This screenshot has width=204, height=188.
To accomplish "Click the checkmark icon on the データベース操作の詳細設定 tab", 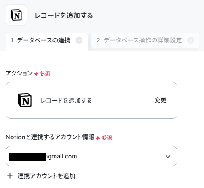I will click(x=191, y=40).
